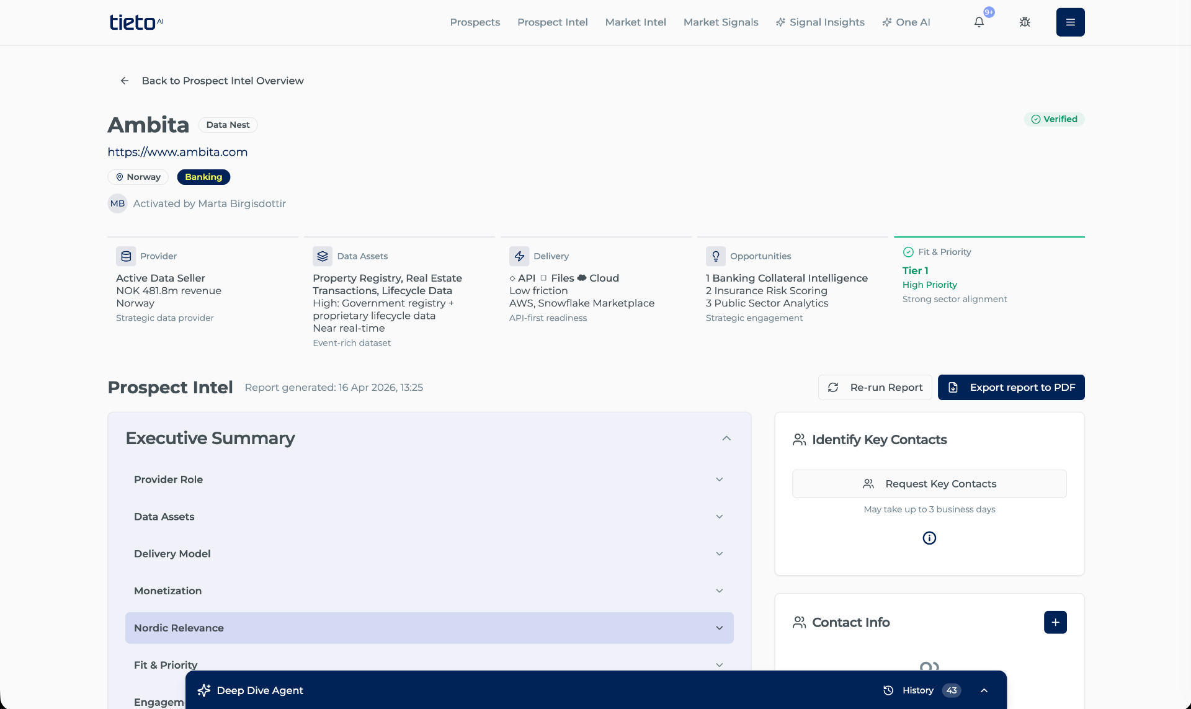Expand the Data Assets summary row
Screen dimensions: 1191x709
pos(429,517)
